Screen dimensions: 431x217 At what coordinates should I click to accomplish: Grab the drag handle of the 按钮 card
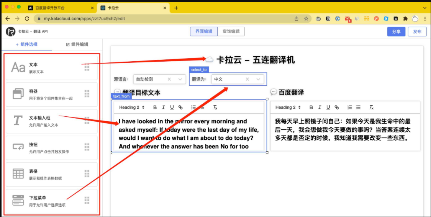87,147
